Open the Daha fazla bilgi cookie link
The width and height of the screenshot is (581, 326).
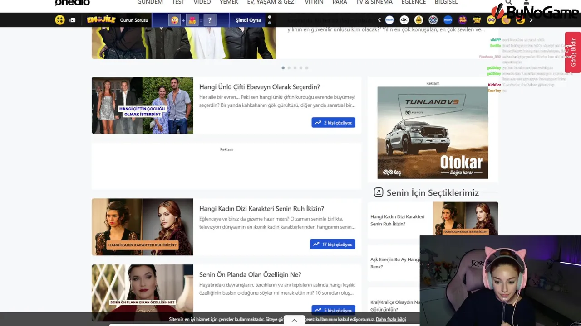pos(391,319)
